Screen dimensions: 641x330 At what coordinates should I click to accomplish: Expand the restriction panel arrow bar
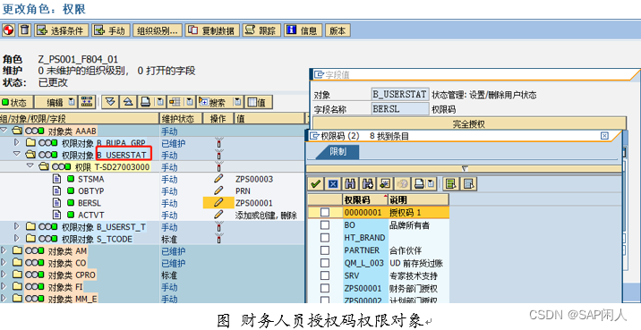coord(464,169)
